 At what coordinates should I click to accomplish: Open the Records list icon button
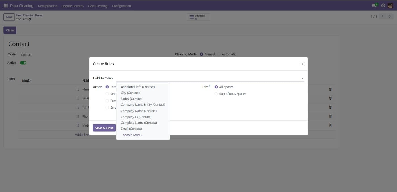198,17
